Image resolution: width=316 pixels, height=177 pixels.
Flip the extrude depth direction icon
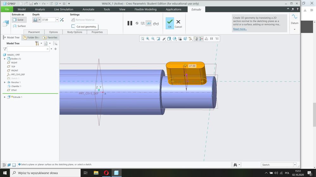(62, 20)
